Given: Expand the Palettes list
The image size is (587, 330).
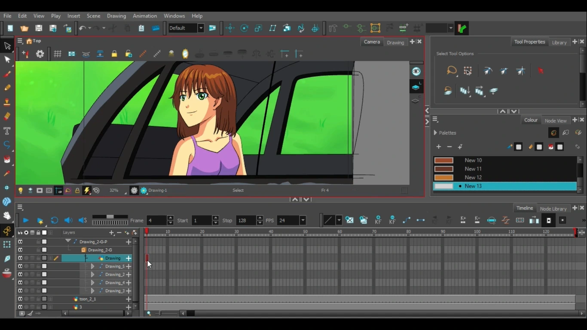Looking at the screenshot, I should tap(435, 133).
